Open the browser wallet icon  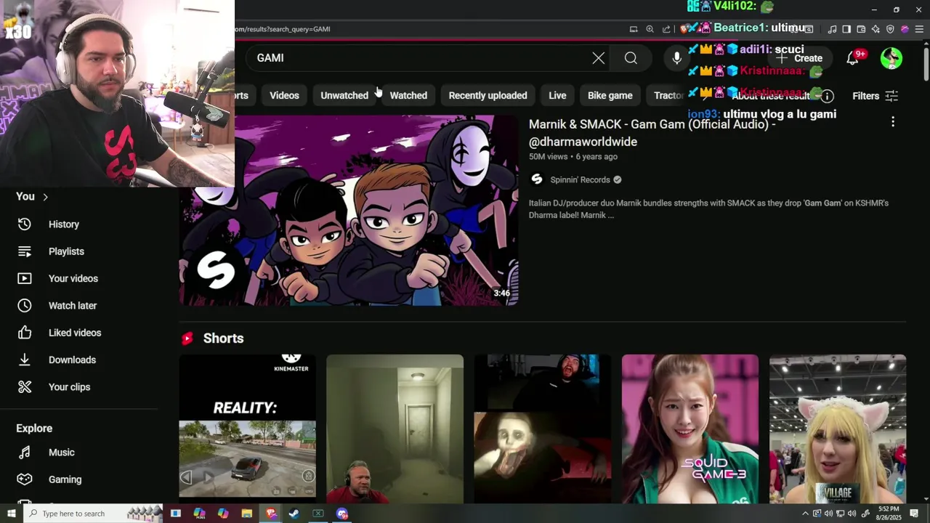coord(861,29)
